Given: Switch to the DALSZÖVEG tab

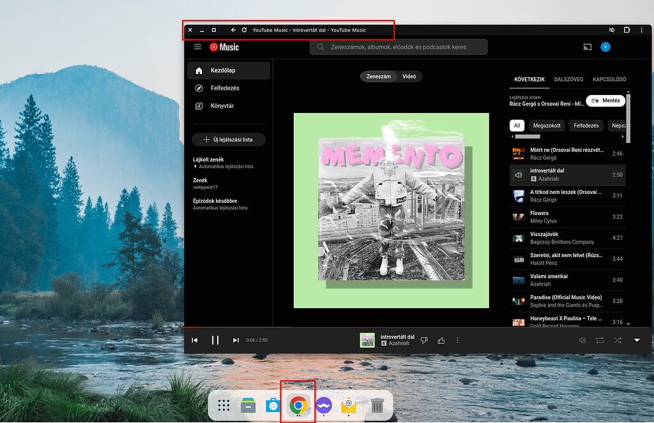Looking at the screenshot, I should (x=568, y=80).
